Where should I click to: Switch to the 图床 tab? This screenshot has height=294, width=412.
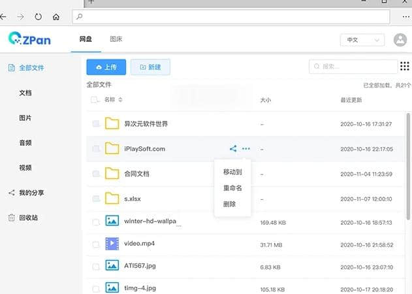tap(116, 39)
